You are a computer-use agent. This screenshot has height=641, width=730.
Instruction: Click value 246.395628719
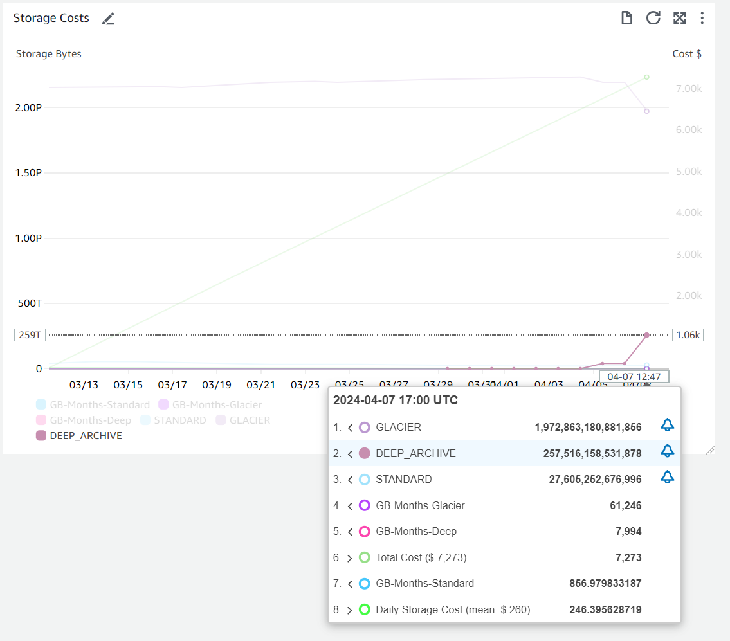(x=605, y=609)
